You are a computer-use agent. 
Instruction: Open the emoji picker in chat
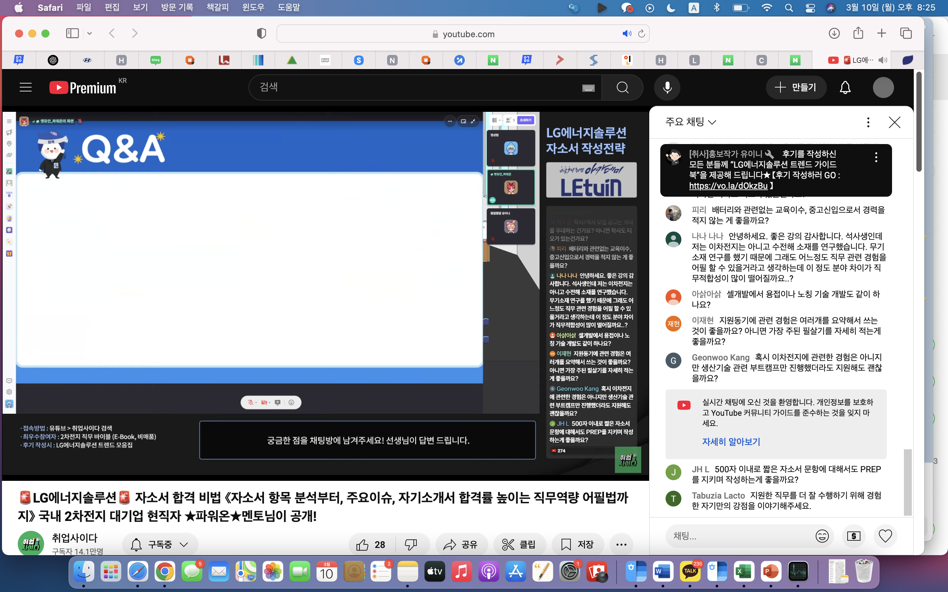[x=822, y=536]
